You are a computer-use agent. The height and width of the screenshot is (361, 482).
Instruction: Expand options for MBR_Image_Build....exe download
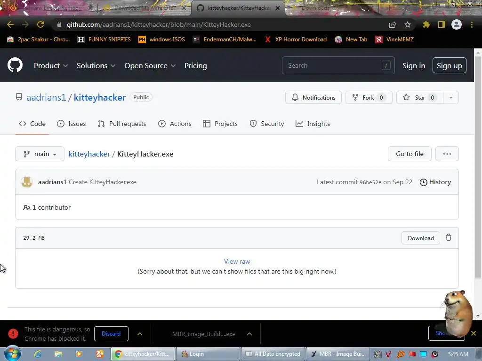pyautogui.click(x=249, y=334)
